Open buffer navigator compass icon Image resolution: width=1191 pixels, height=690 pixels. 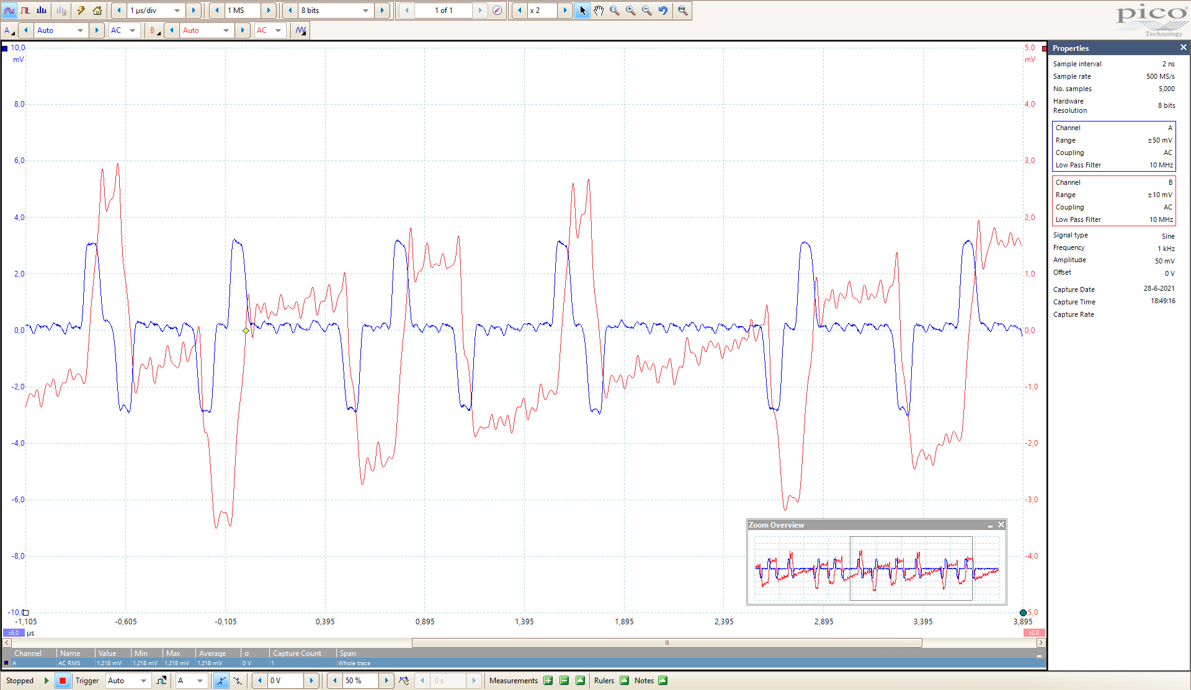(497, 11)
